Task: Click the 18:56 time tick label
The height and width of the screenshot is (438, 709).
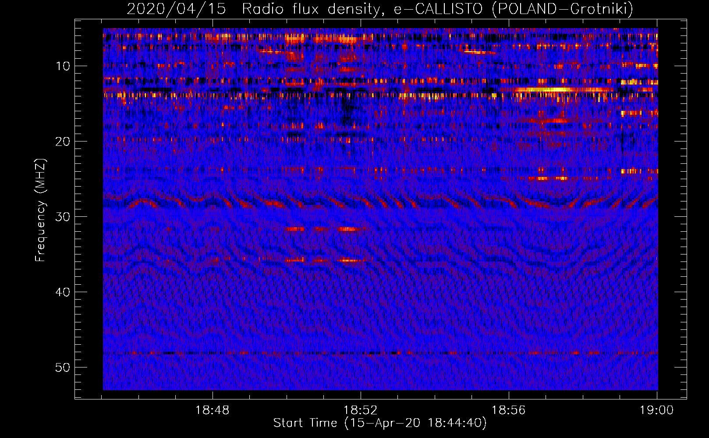Action: [x=508, y=410]
